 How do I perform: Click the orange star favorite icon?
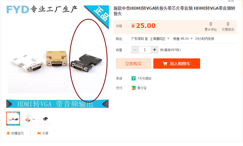pyautogui.click(x=8, y=133)
